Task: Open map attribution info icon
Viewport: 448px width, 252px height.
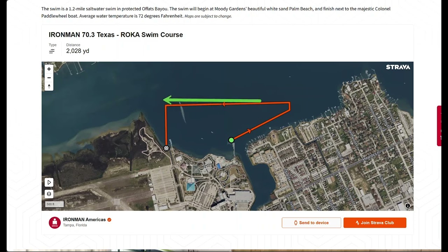Action: pos(408,206)
